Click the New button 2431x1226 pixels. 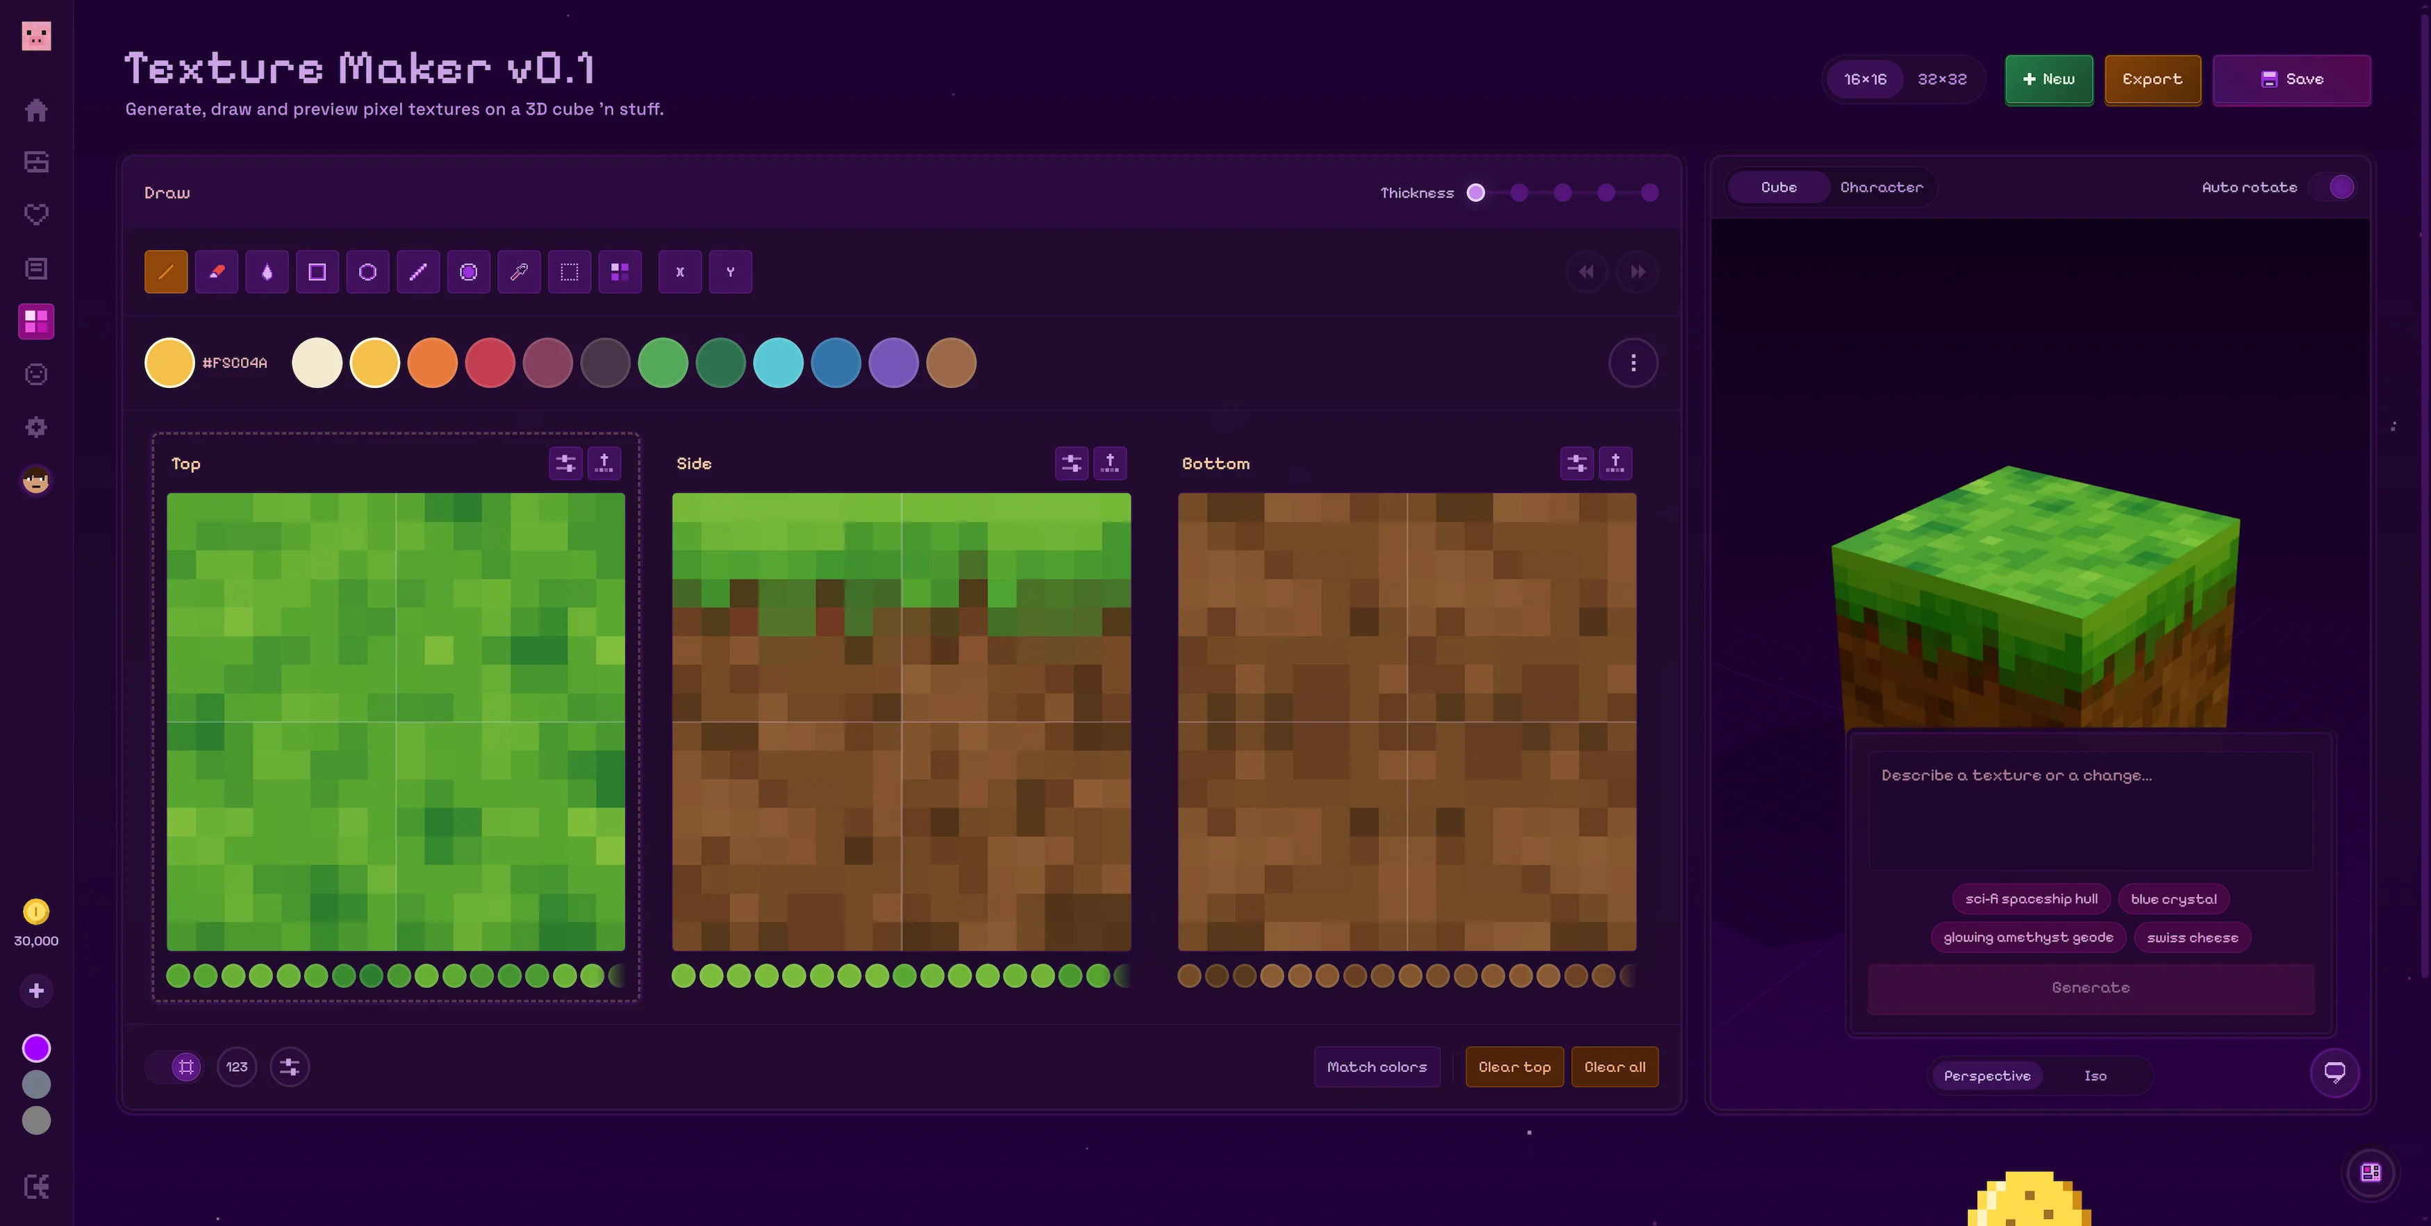pyautogui.click(x=2049, y=79)
